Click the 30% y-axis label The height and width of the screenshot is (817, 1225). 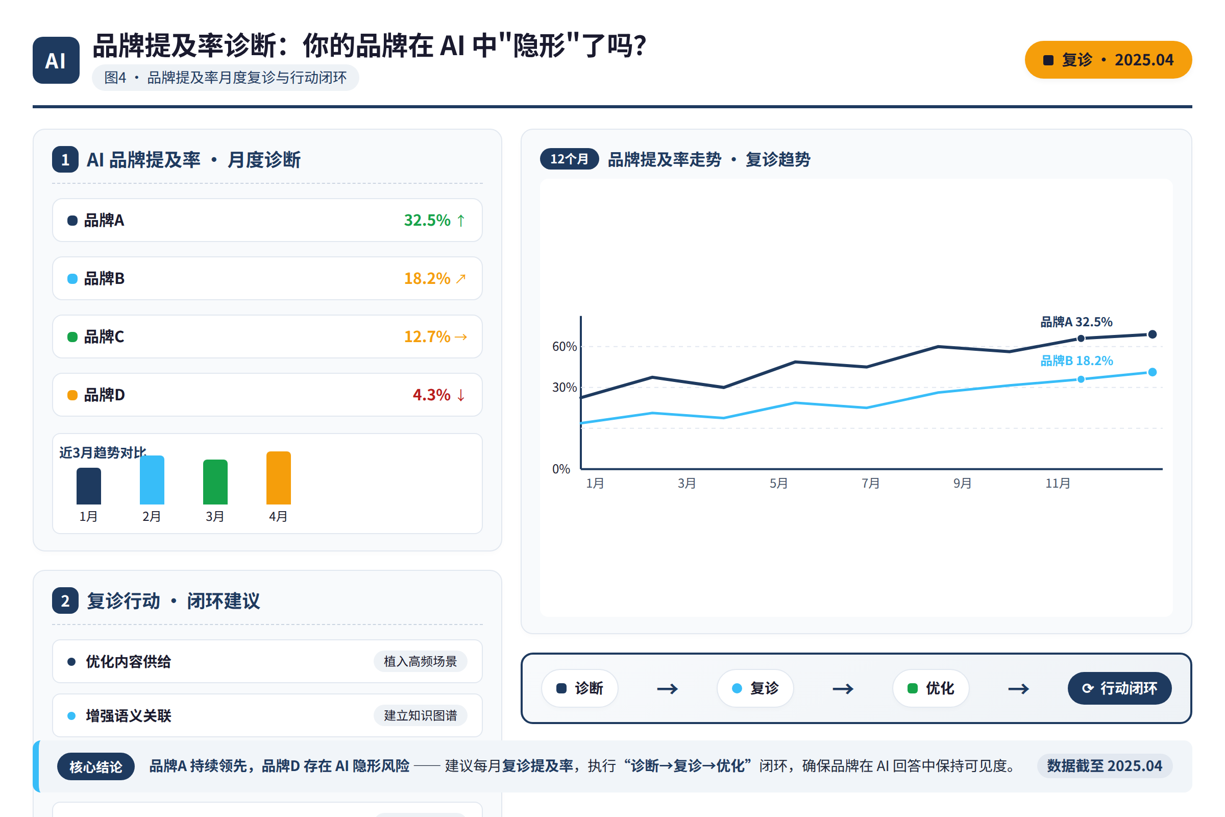(564, 388)
